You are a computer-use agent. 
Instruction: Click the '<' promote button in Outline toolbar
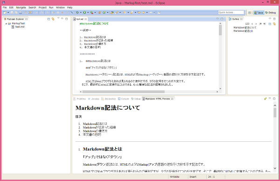(x=252, y=24)
